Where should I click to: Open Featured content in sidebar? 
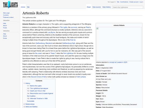[8, 17]
